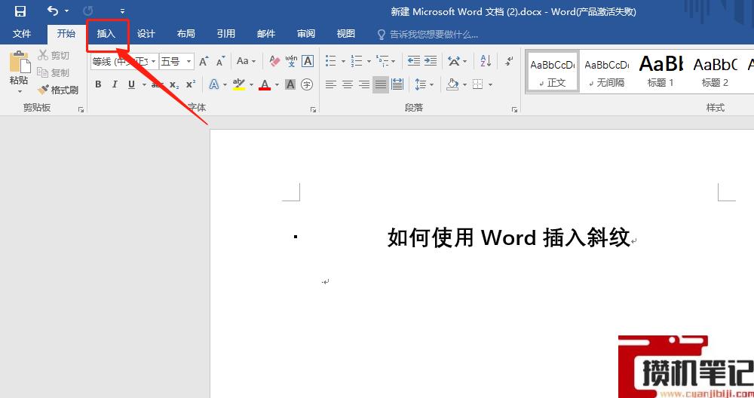Toggle subscript formatting
754x398 pixels.
point(174,84)
